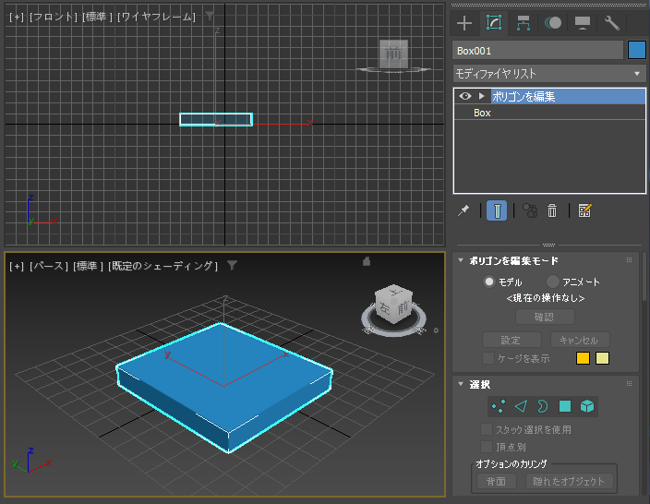Enable the ケージを表示 checkbox
The height and width of the screenshot is (504, 650).
pos(488,358)
